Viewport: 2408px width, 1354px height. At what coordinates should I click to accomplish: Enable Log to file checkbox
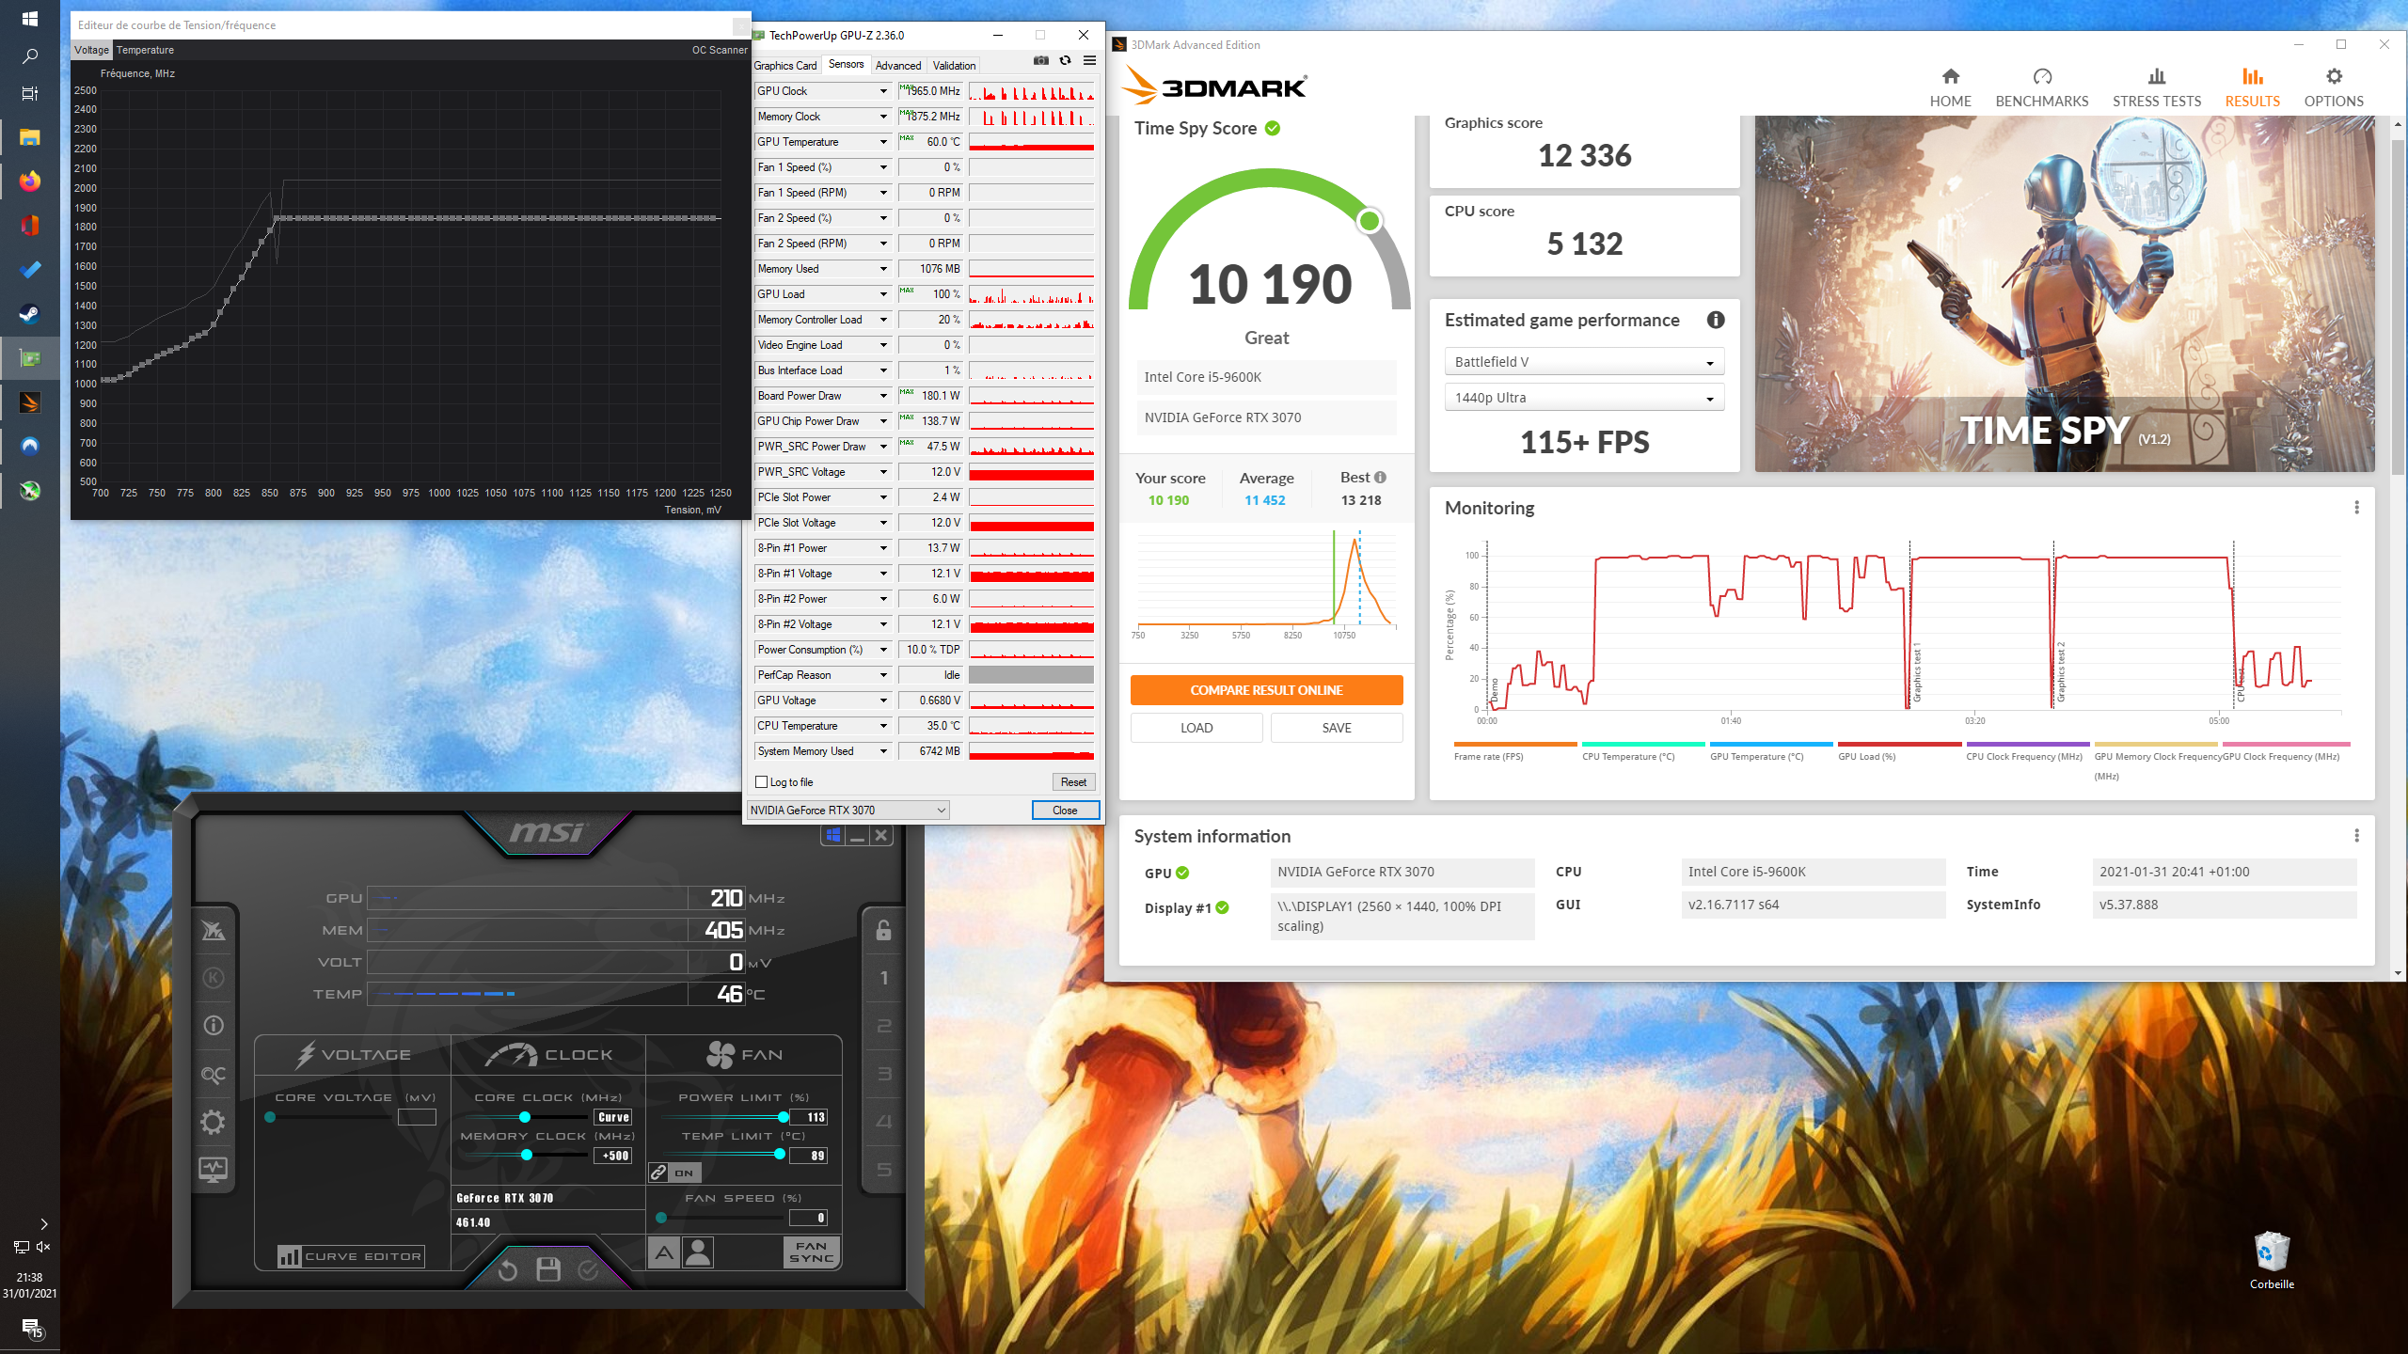(x=762, y=782)
